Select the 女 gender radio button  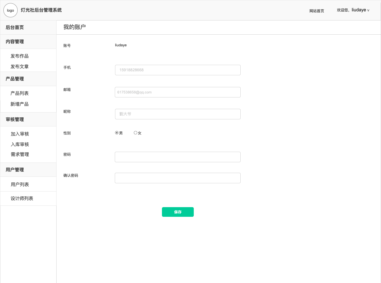point(136,133)
